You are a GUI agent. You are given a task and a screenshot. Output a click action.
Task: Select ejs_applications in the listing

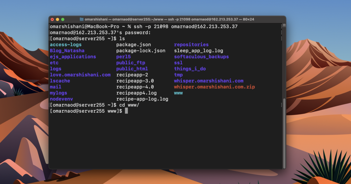click(73, 57)
